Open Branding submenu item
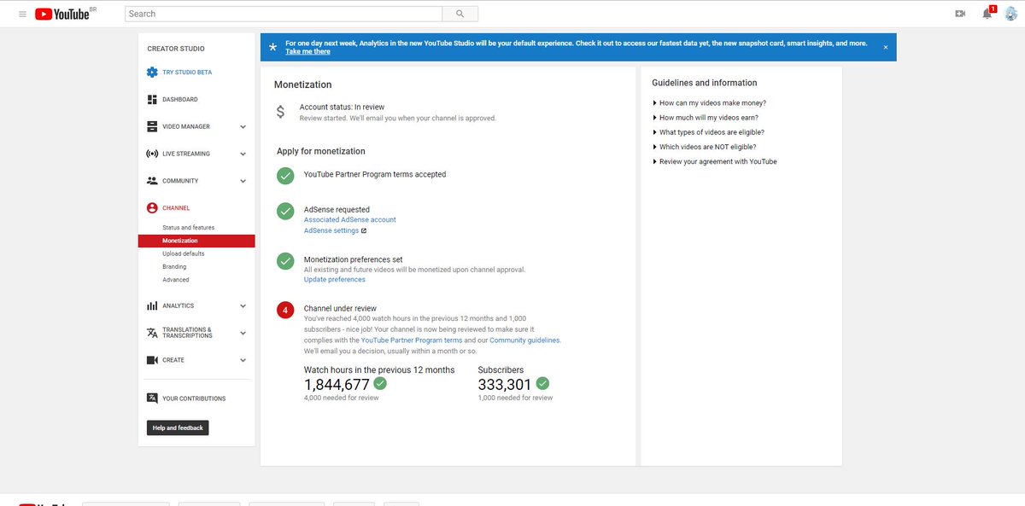1025x506 pixels. pyautogui.click(x=174, y=267)
